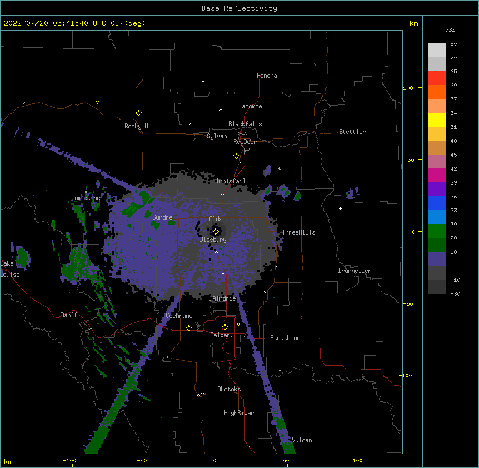This screenshot has width=479, height=468.
Task: Click the 100 tick label on bottom axis
Action: [x=357, y=460]
